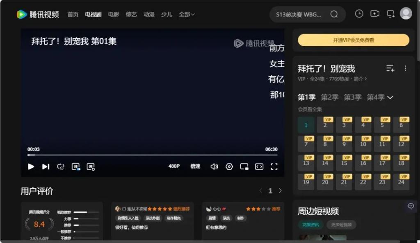Image resolution: width=420 pixels, height=243 pixels.
Task: Enable picture-in-picture mode
Action: (x=244, y=166)
